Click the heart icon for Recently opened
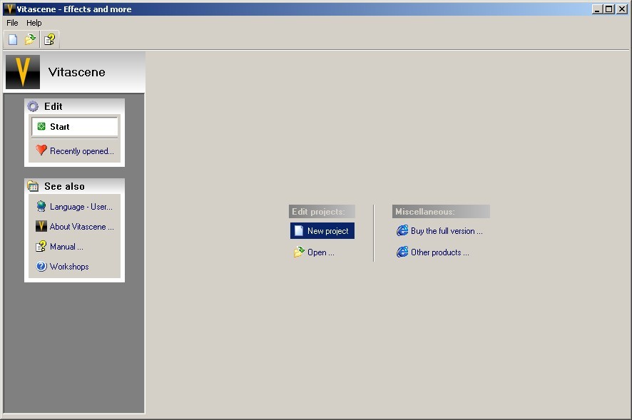This screenshot has height=420, width=632. [41, 150]
